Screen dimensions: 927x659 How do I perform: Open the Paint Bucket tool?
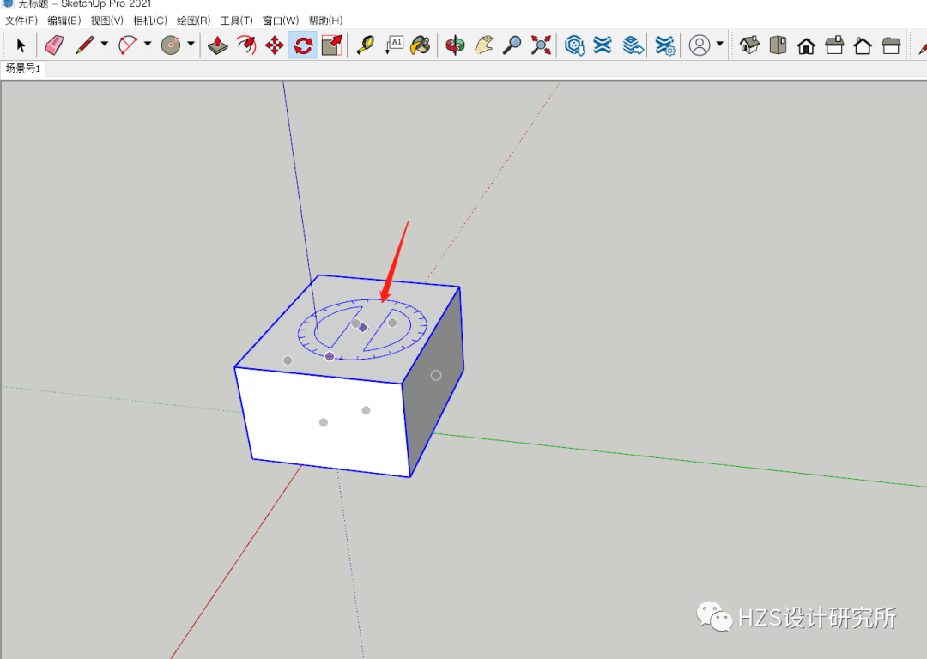tap(421, 45)
